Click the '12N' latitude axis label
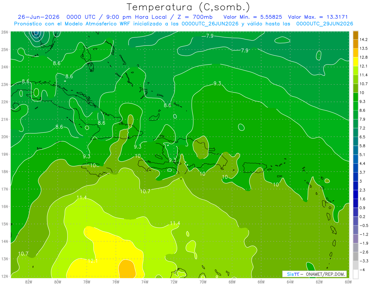The width and height of the screenshot is (370, 286). pyautogui.click(x=5, y=276)
